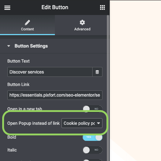
Task: Collapse the Button Settings section arrow
Action: pos(8,46)
